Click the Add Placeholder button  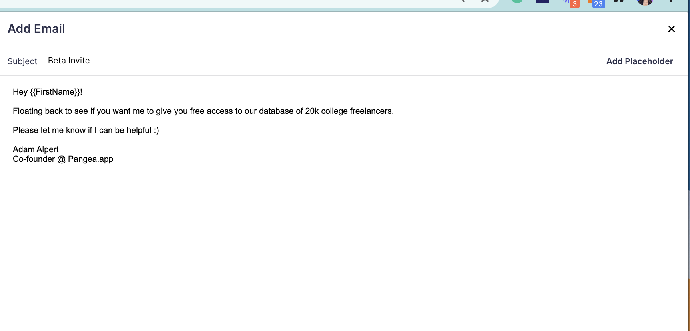640,61
